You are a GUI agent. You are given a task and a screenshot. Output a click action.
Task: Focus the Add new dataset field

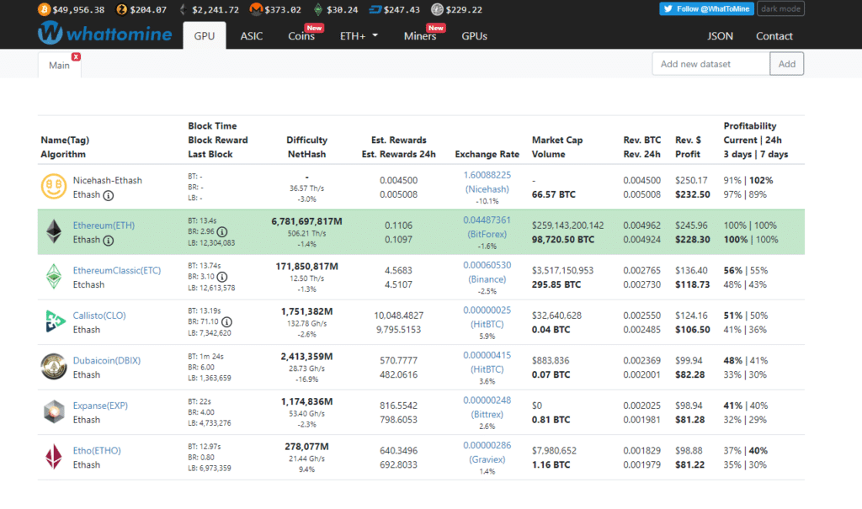coord(710,64)
